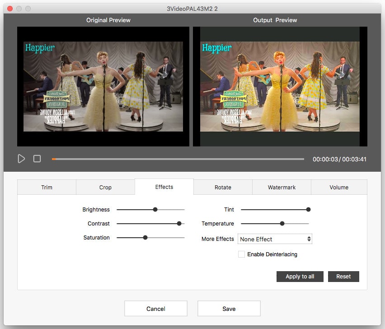Cancel the video editing dialog

coord(156,309)
